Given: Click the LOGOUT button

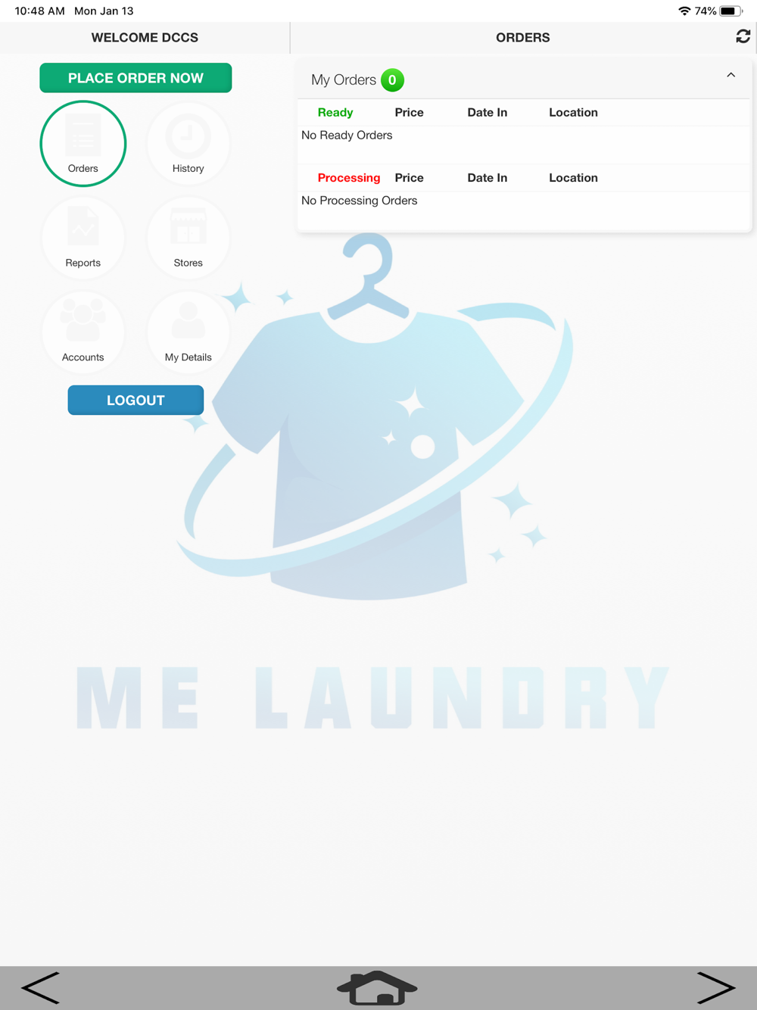Looking at the screenshot, I should pyautogui.click(x=136, y=401).
